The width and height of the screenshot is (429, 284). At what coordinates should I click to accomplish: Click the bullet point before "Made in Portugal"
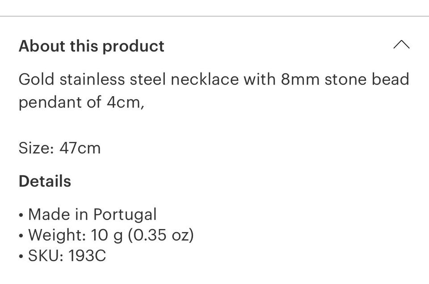click(21, 215)
